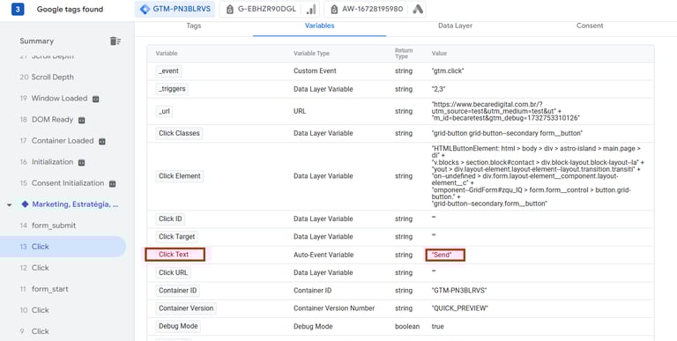Click the Variable Type column header
This screenshot has height=341, width=677.
pos(311,54)
